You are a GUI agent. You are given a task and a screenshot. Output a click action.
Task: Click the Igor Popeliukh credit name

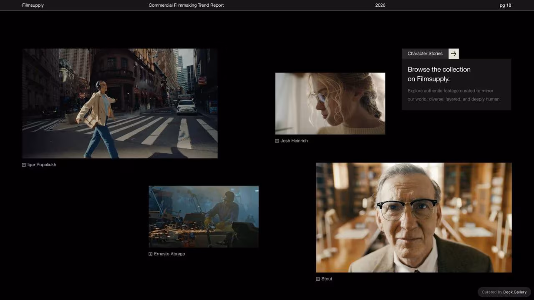[42, 165]
